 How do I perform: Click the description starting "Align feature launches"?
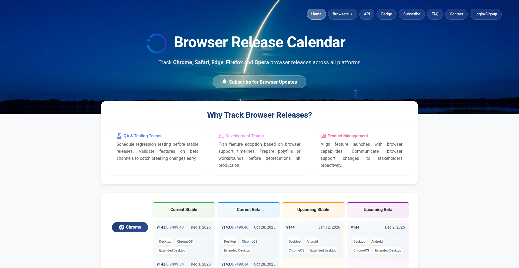361,155
